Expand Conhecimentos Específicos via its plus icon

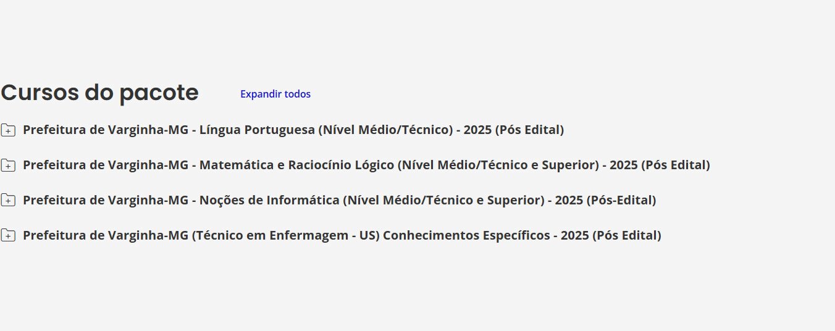(x=8, y=236)
